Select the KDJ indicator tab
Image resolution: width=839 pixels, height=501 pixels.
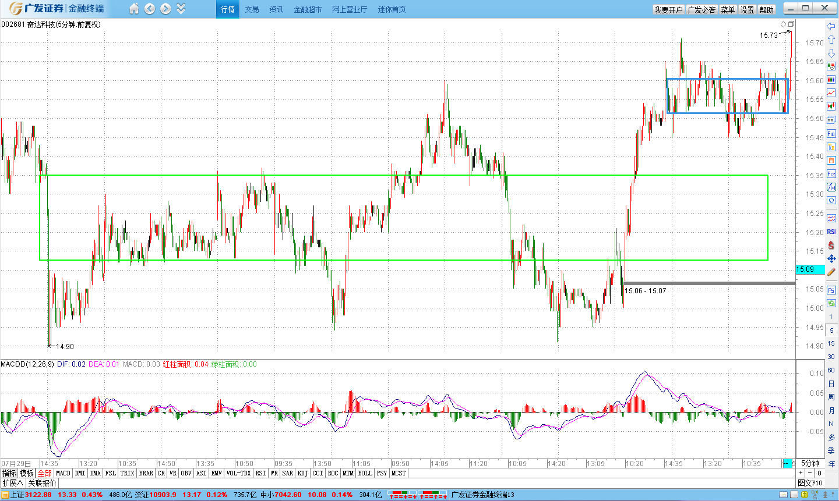point(303,473)
